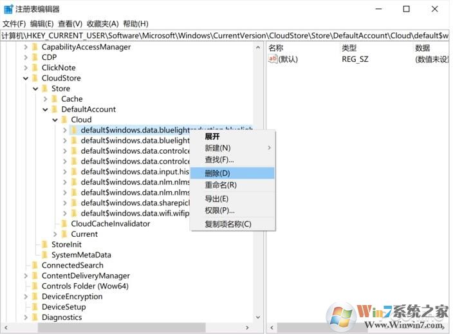Open the 查看(V) menu

[70, 24]
